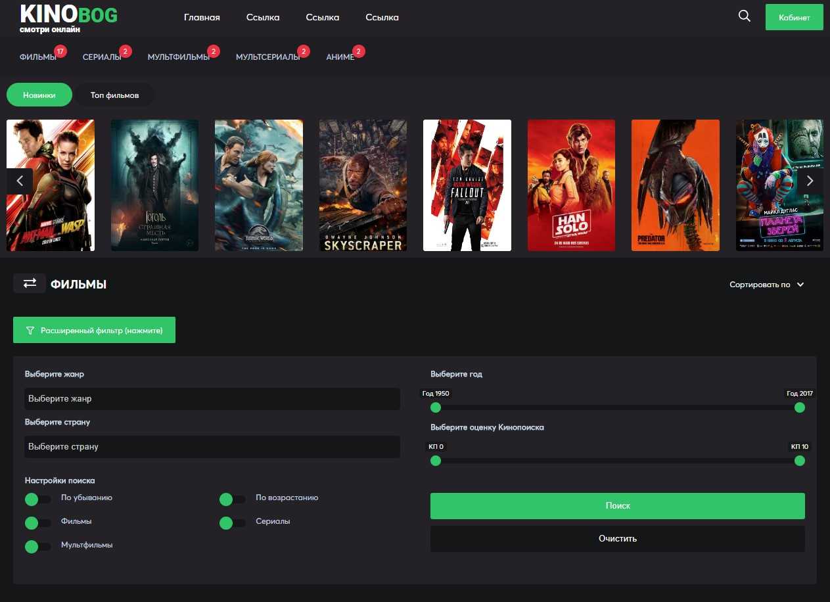
Task: Click the Очистить button
Action: coord(618,539)
